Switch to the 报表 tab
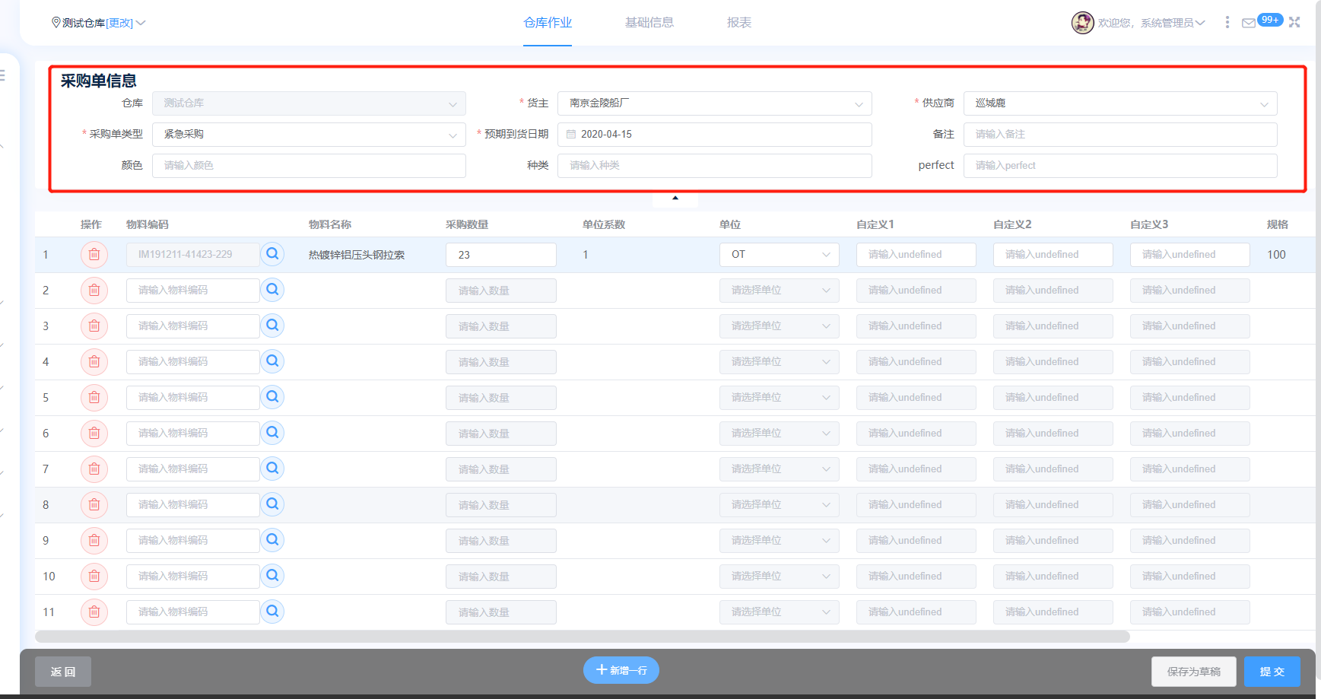This screenshot has width=1321, height=699. (738, 23)
